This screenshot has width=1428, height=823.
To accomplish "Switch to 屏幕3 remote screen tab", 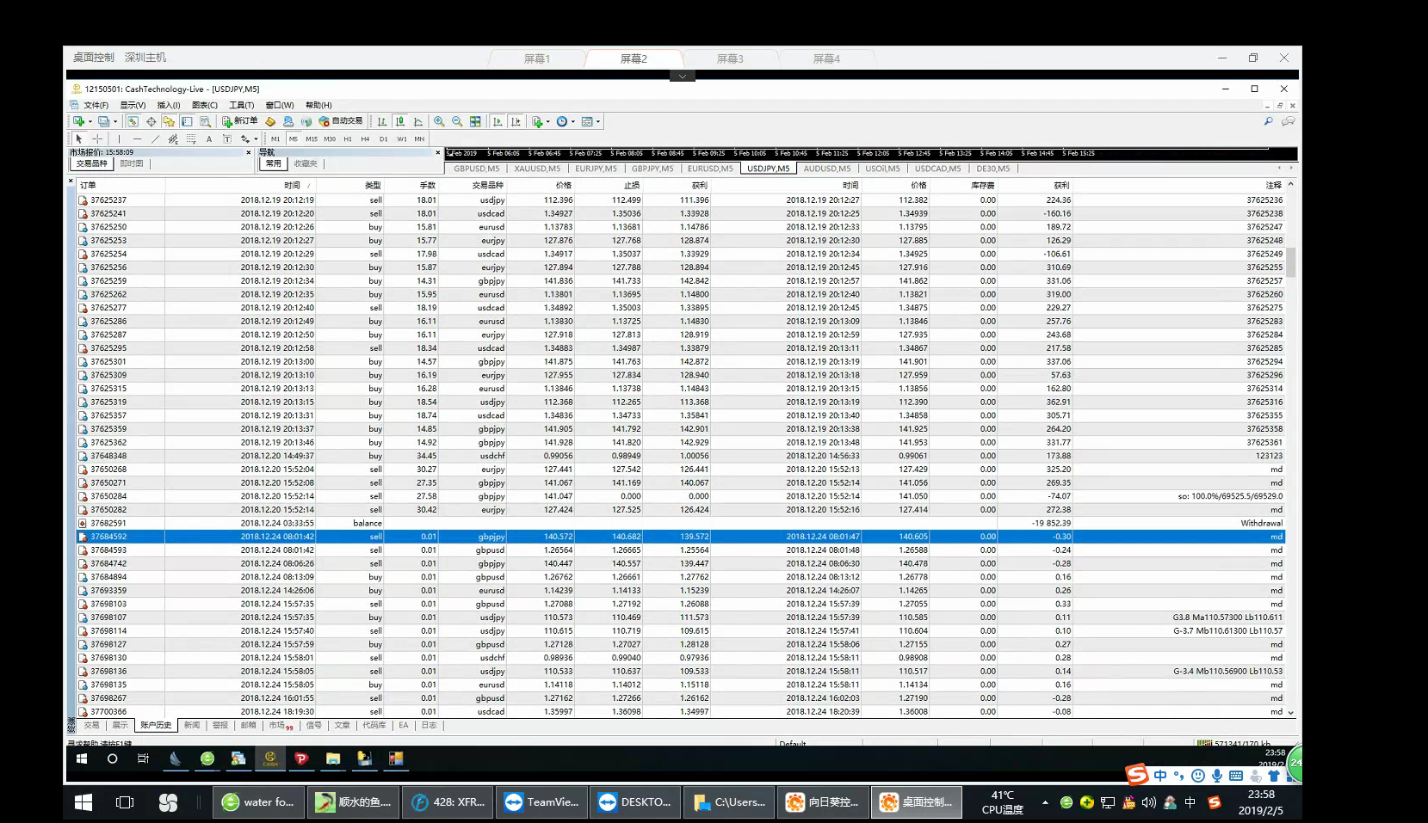I will (x=730, y=58).
